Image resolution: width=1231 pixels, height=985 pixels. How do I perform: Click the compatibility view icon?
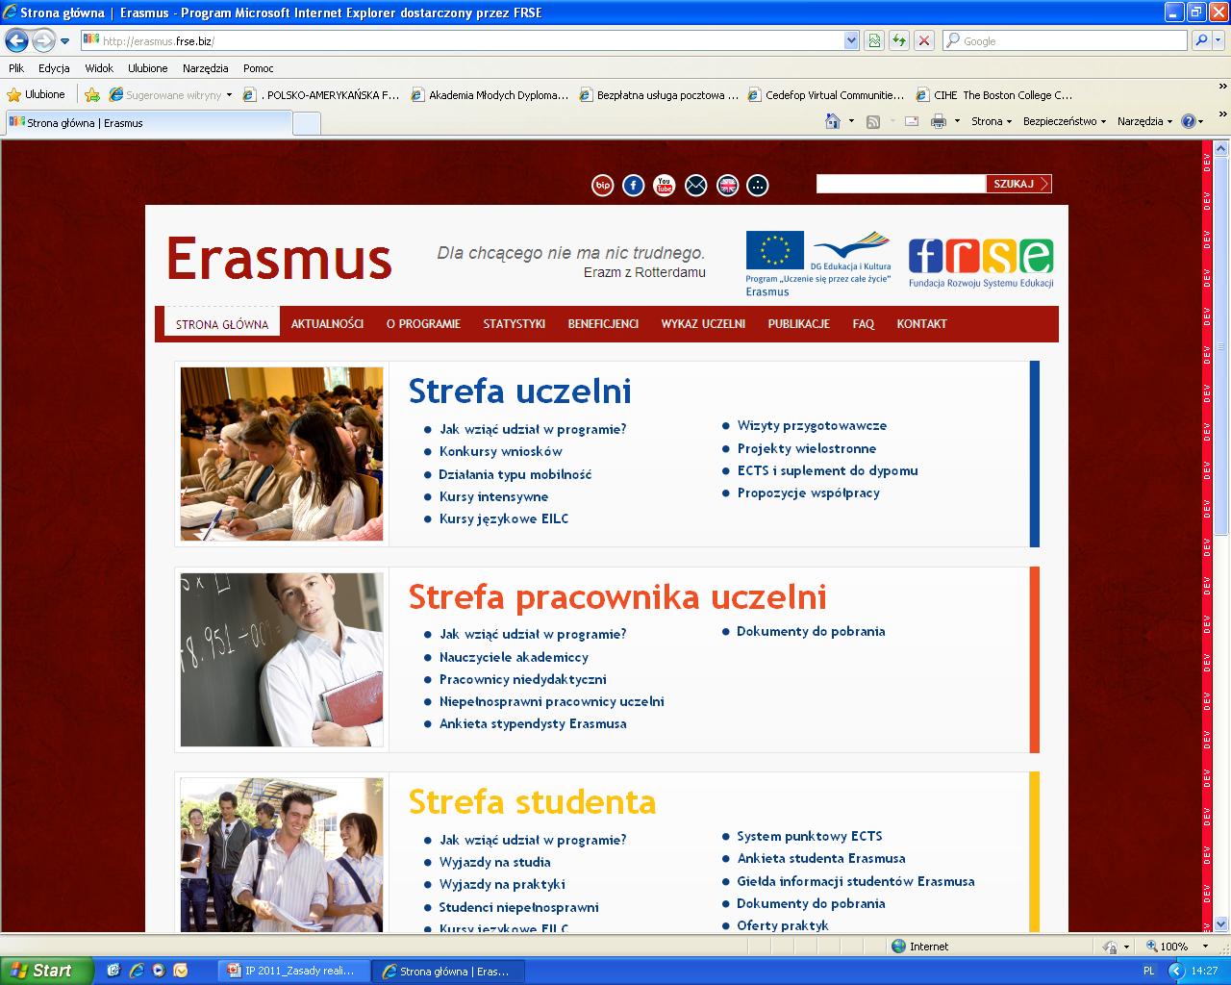(874, 40)
